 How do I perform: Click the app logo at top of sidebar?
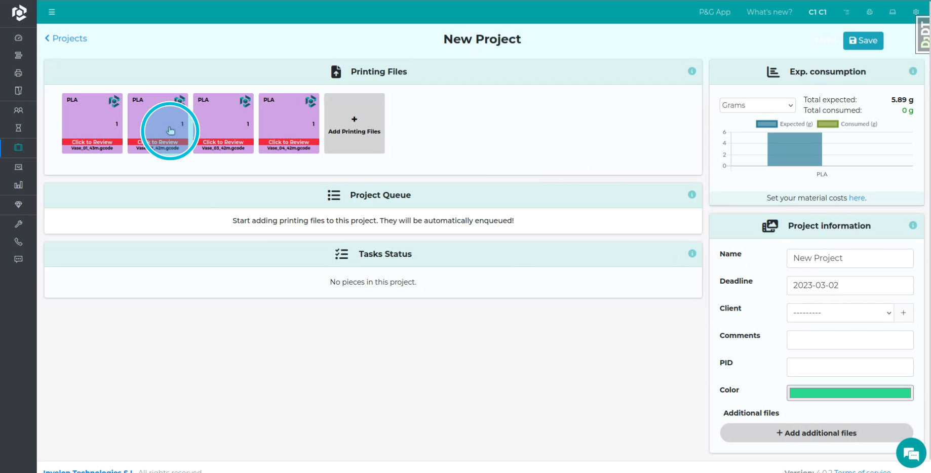click(19, 13)
